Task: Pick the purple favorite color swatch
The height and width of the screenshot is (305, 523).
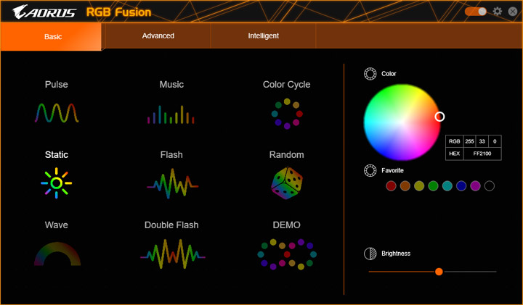Action: click(x=475, y=186)
